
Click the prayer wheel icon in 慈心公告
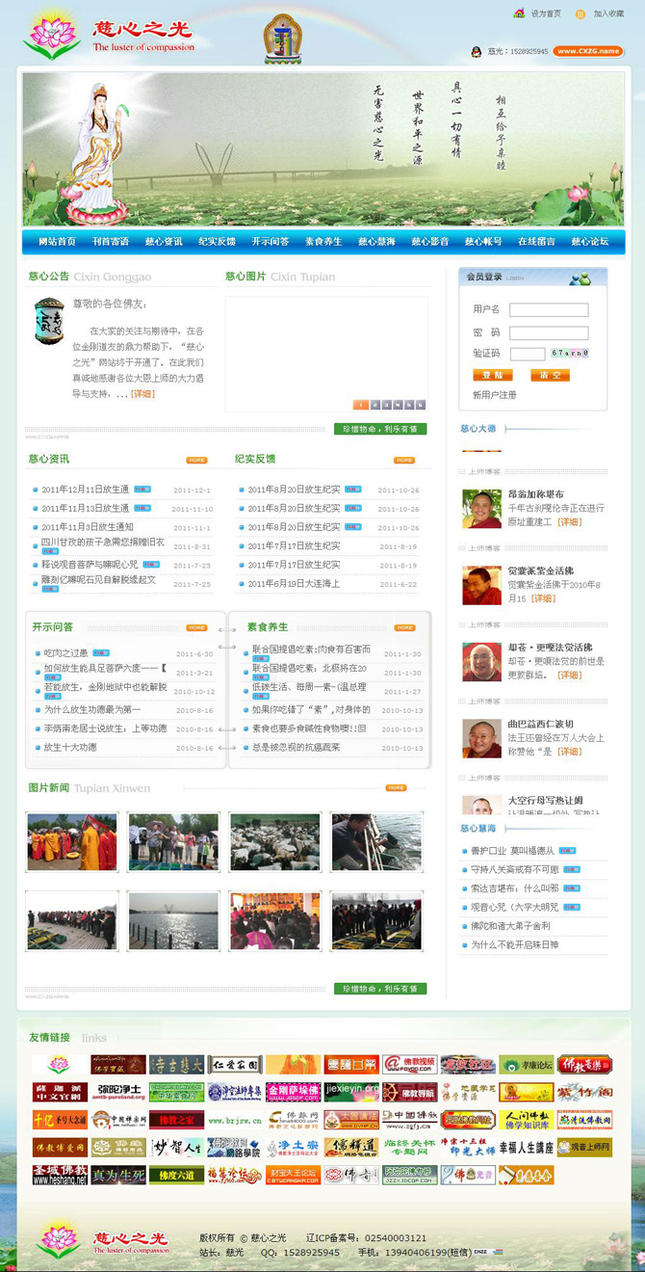point(49,321)
